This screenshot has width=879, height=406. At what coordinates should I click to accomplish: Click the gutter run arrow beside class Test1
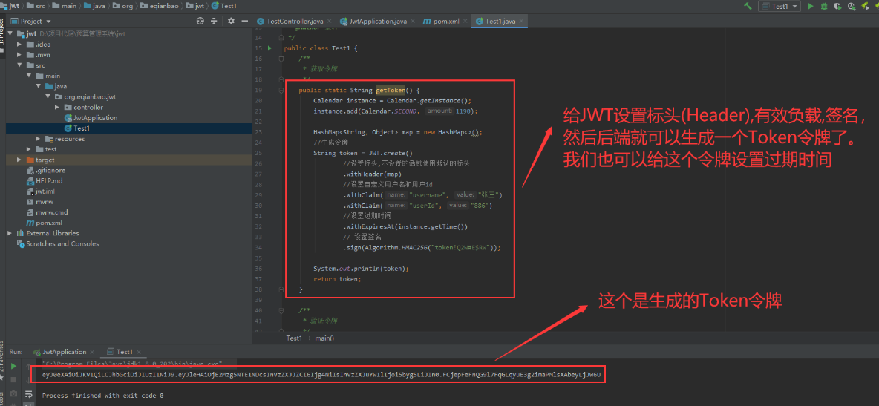click(269, 48)
